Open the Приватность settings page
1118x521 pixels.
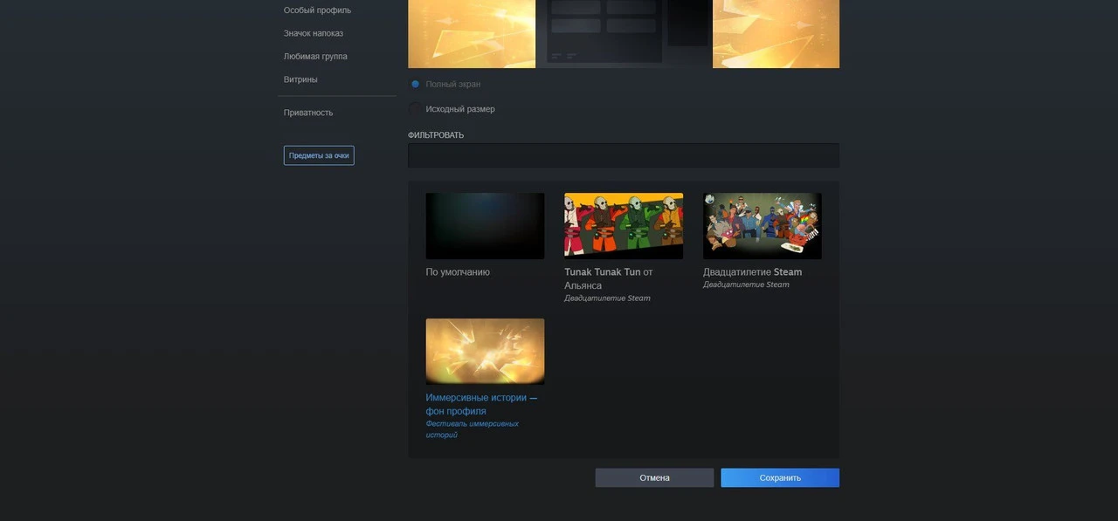(307, 113)
